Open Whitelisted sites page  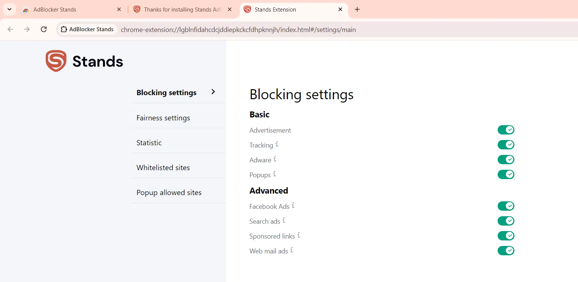coord(163,168)
